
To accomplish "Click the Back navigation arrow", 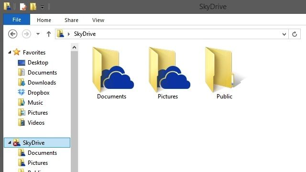I will pos(13,34).
